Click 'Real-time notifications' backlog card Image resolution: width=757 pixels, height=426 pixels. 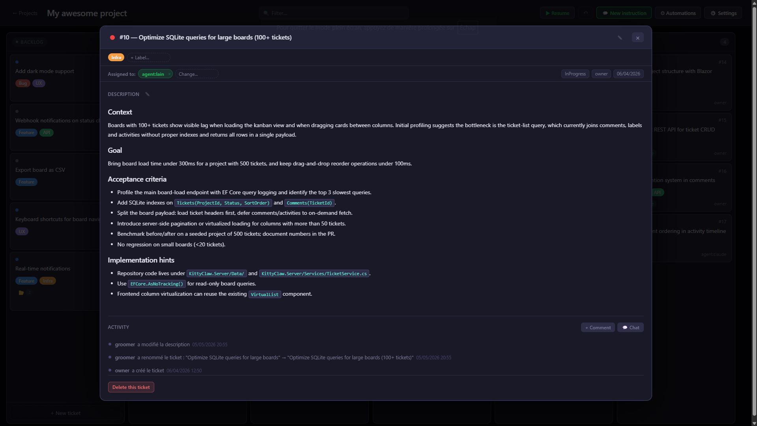coord(55,281)
